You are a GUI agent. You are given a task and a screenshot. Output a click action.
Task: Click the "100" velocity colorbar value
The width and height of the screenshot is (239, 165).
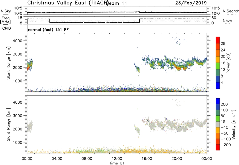click(x=224, y=110)
